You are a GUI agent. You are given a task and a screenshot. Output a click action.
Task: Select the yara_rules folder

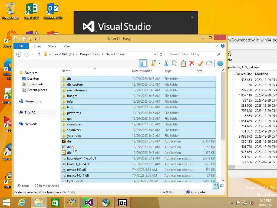pyautogui.click(x=138, y=135)
